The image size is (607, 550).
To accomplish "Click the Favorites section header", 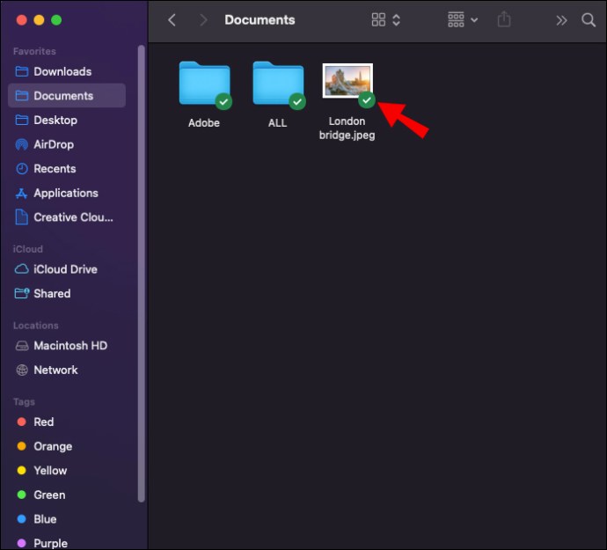I will [34, 51].
